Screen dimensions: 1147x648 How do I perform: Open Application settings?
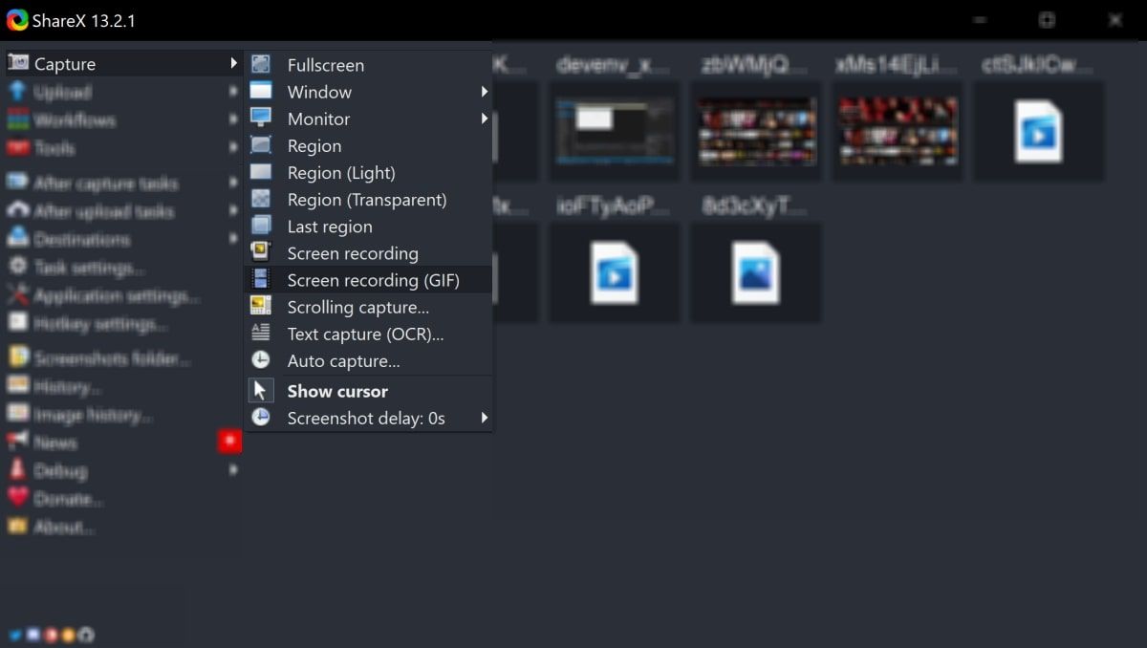pos(105,296)
